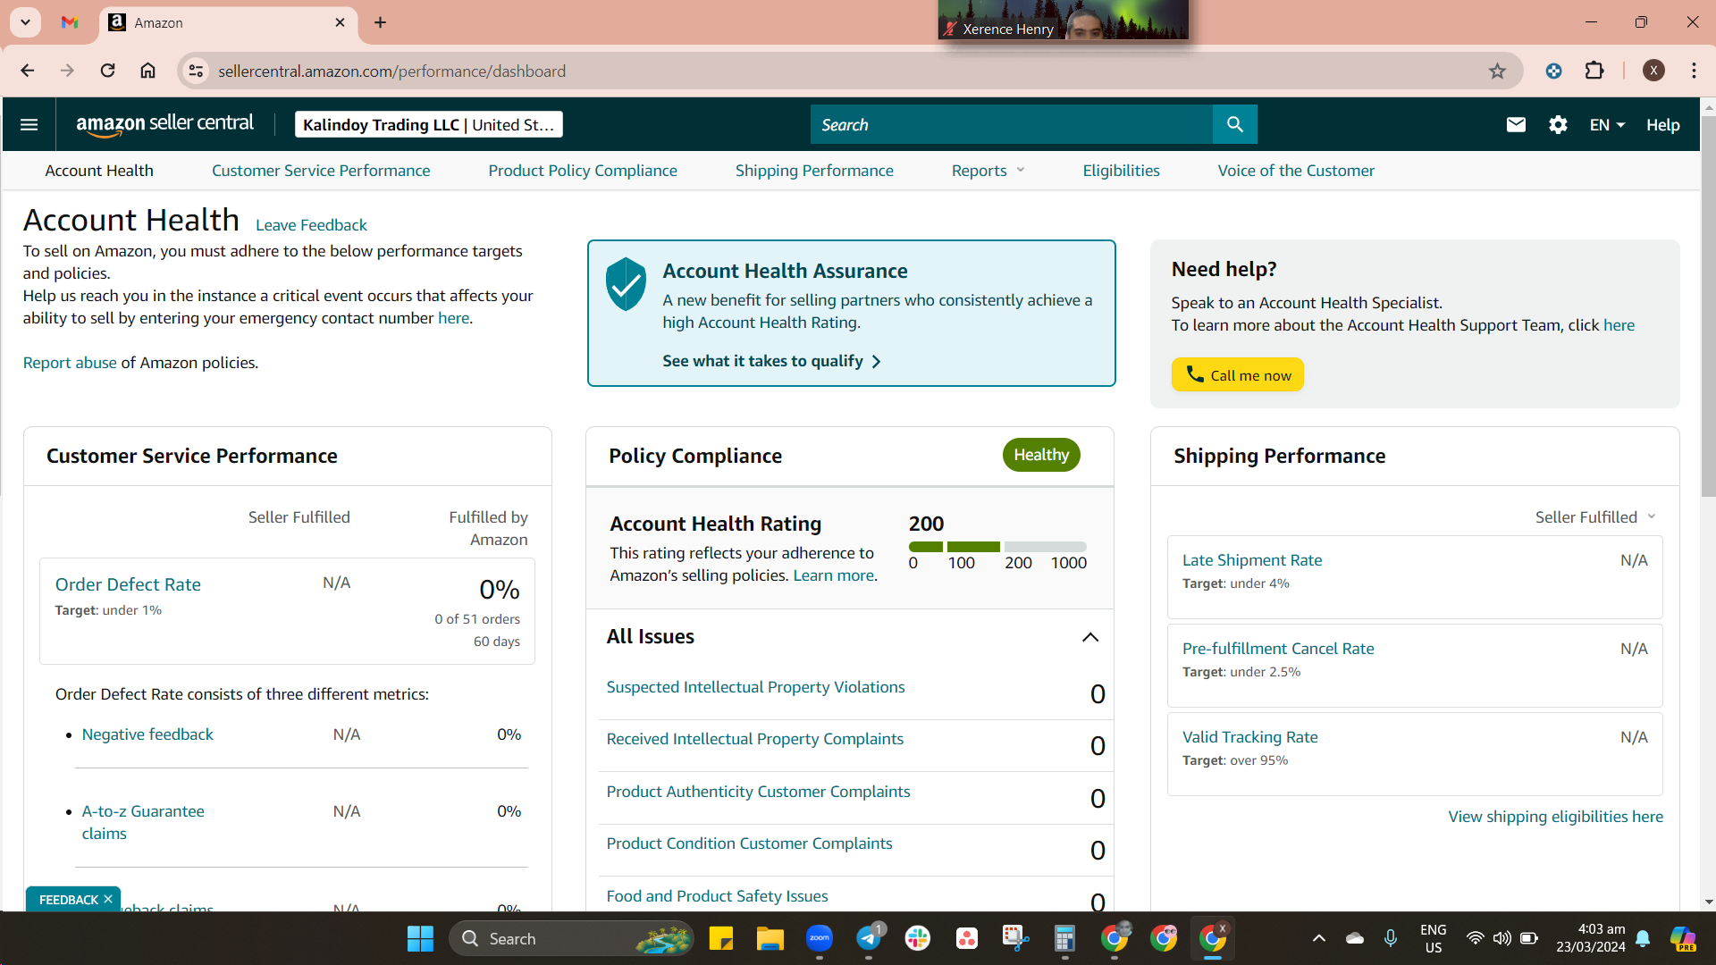Bookmark this page with the star
The image size is (1716, 965).
1497,71
